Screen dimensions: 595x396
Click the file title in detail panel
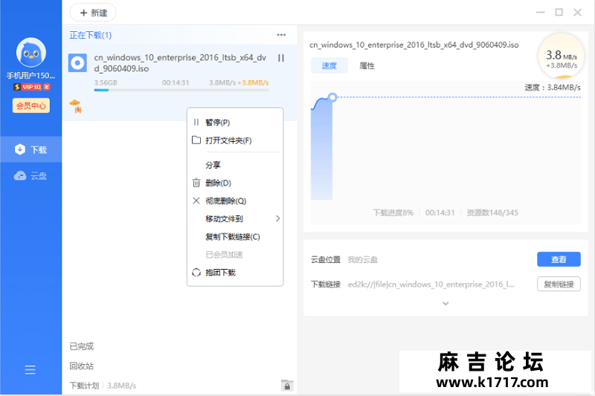(x=414, y=45)
